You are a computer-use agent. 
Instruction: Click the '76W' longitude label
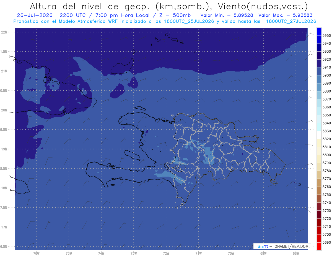coord(36,253)
